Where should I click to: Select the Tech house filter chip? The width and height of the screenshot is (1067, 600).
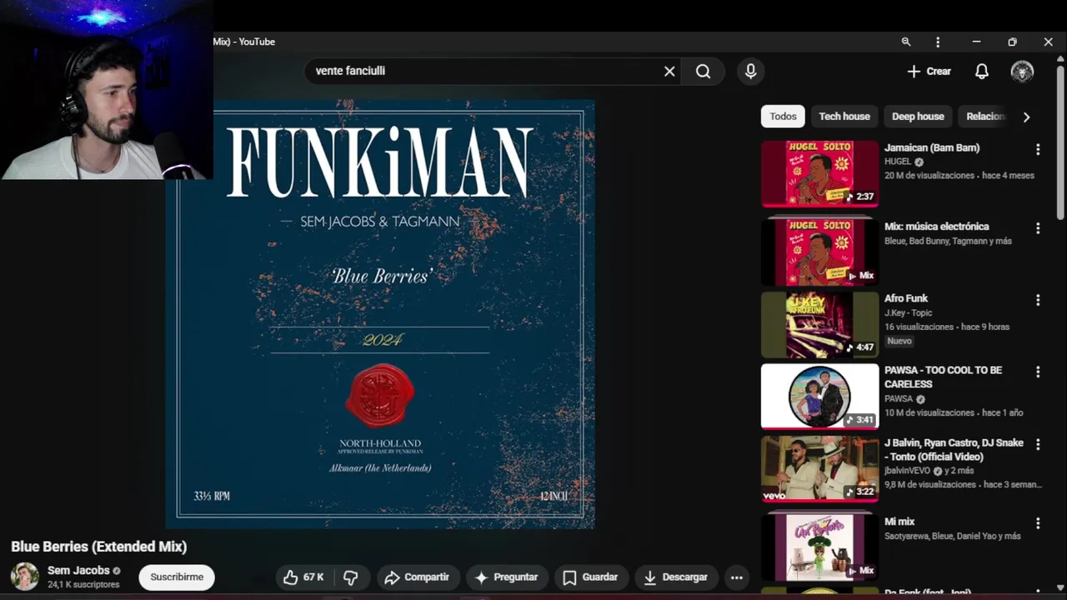tap(844, 117)
